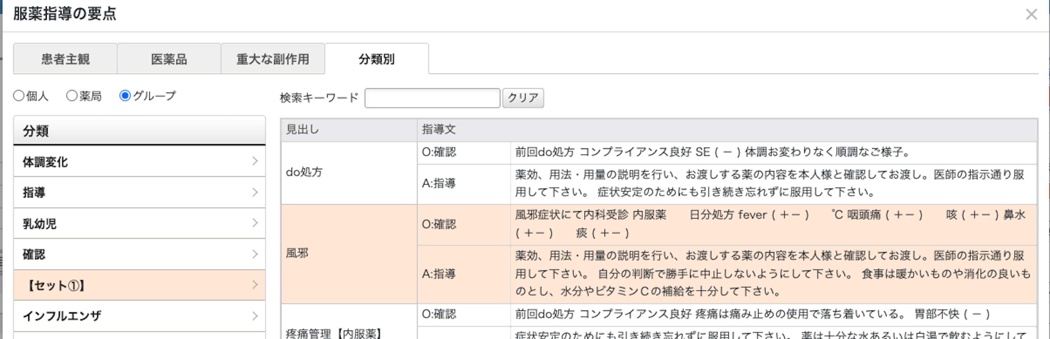Open the 【セット①】 category chevron
The height and width of the screenshot is (339, 1050).
pyautogui.click(x=255, y=285)
